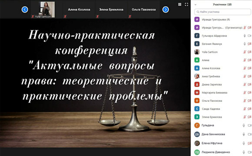Toggle Евгения Якимчук's muted camera icon
252x156 pixels.
(x=249, y=44)
